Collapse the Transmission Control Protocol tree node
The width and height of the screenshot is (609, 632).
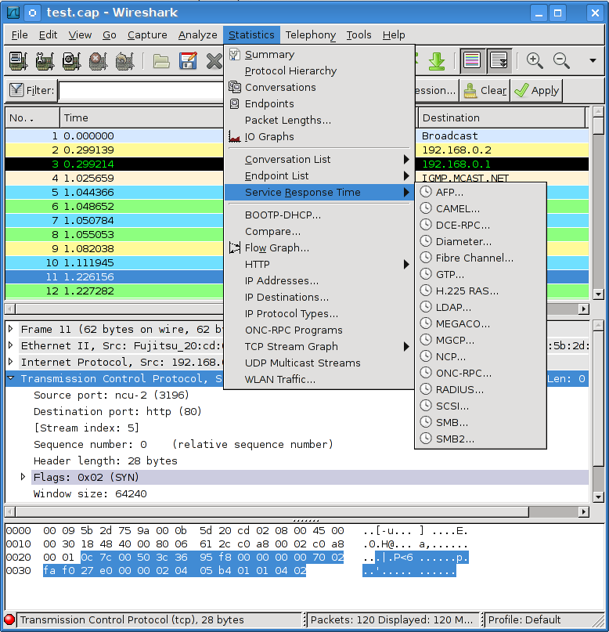[x=10, y=379]
